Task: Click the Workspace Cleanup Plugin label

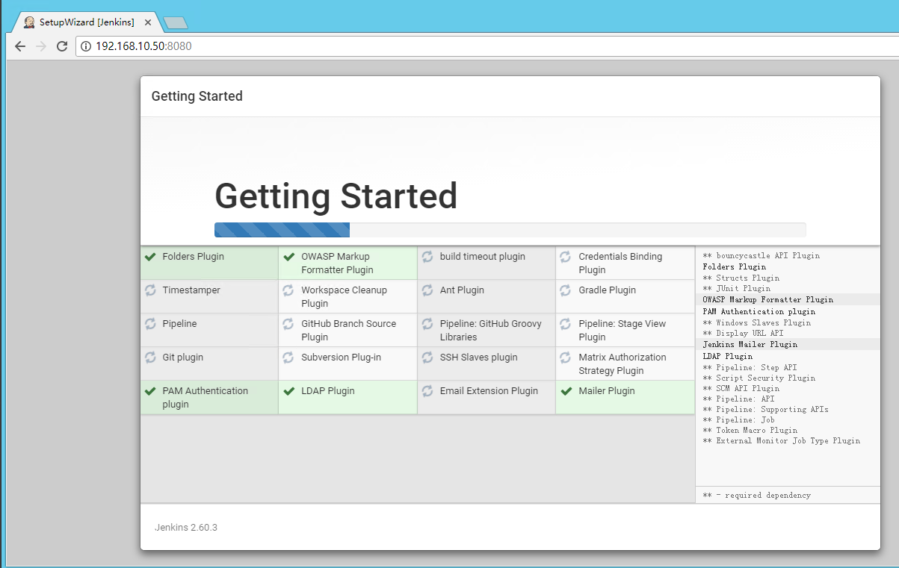Action: [x=344, y=297]
